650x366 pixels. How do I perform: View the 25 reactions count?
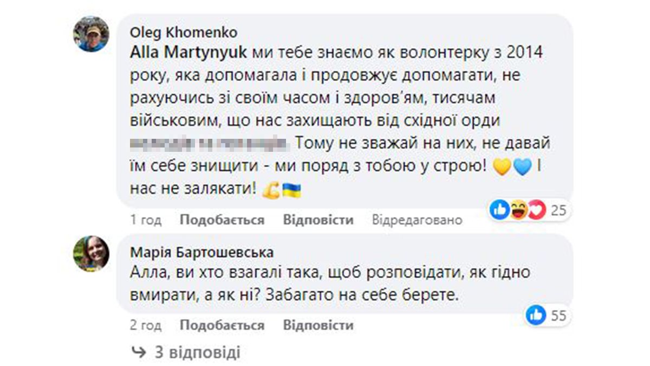[558, 210]
